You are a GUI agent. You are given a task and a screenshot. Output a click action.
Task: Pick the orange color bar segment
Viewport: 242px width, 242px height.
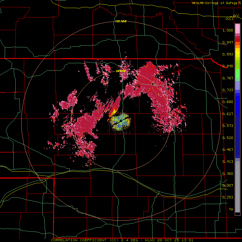pyautogui.click(x=237, y=47)
